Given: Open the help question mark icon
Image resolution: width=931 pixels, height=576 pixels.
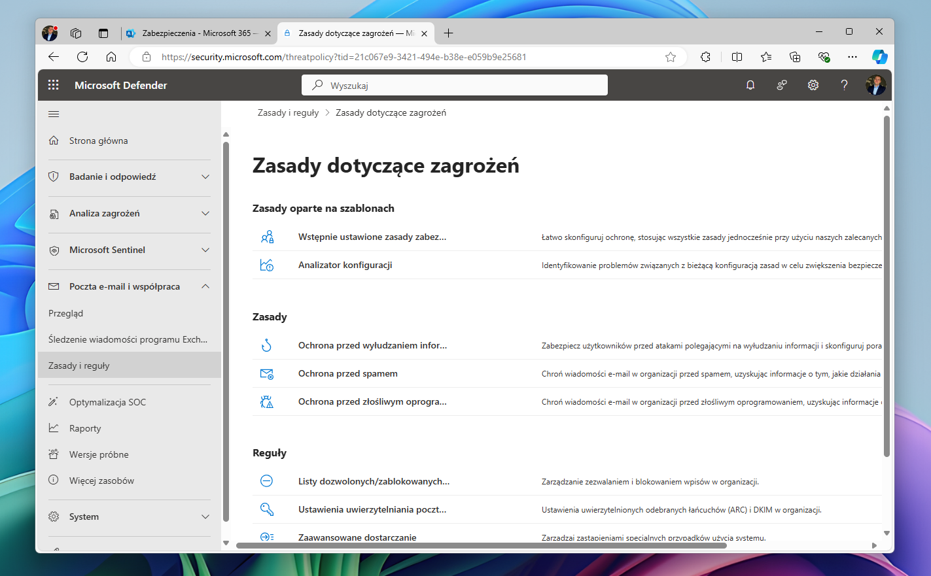Looking at the screenshot, I should pos(845,85).
